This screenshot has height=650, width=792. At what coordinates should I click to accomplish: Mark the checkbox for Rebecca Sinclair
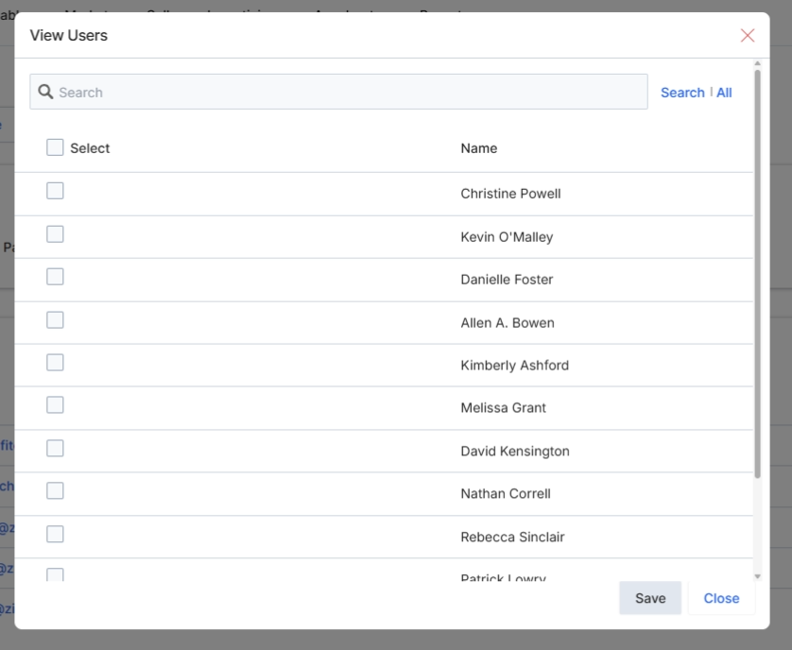pos(55,535)
